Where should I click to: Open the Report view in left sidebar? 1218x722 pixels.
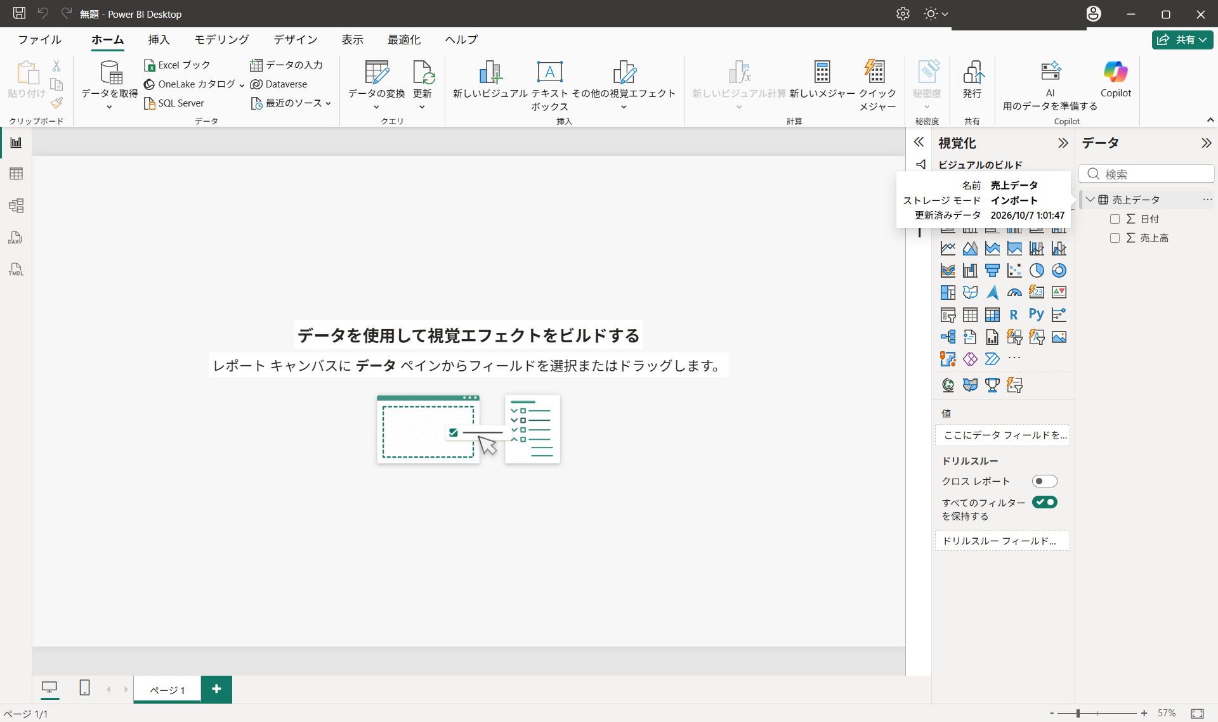[16, 143]
